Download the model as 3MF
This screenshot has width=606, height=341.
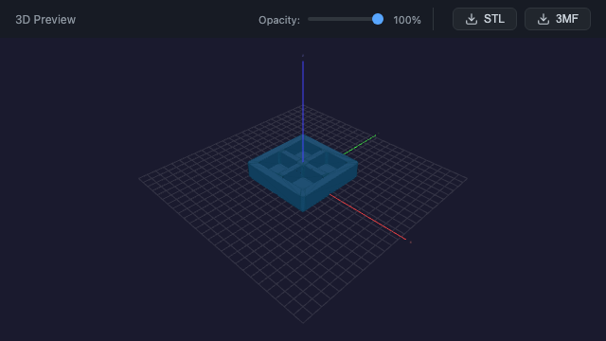point(558,19)
